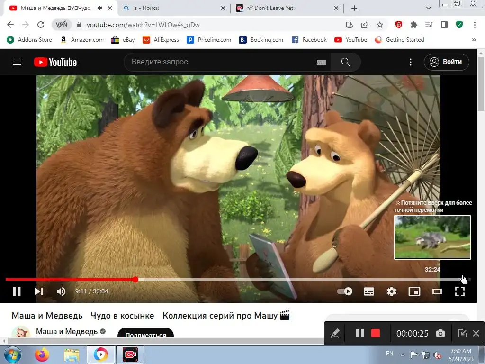Open the green security shield extension
485x364 pixels.
(459, 25)
